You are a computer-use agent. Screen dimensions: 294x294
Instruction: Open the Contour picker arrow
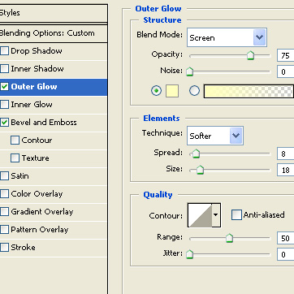coord(216,215)
